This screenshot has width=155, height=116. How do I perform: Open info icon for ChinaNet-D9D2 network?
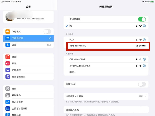144,59
